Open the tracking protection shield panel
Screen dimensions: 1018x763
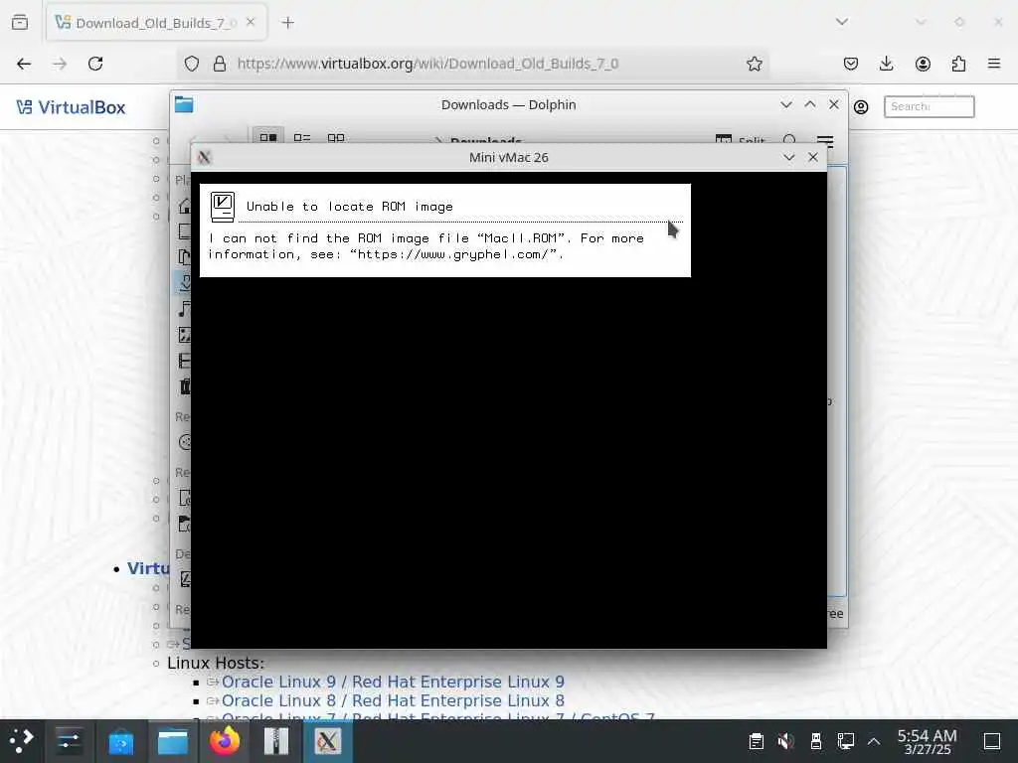click(192, 64)
